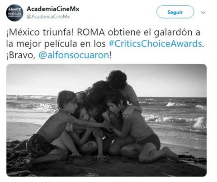
Task: Open tweet details via "¡México triunfa!" text
Action: pyautogui.click(x=41, y=33)
